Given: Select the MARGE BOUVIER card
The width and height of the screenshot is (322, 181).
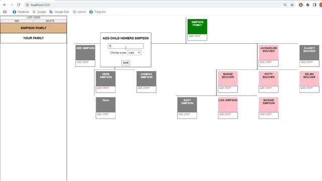Looking at the screenshot, I should pos(228,78).
